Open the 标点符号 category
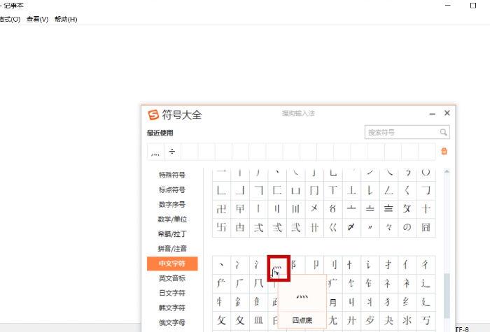The width and height of the screenshot is (490, 332). [x=172, y=189]
